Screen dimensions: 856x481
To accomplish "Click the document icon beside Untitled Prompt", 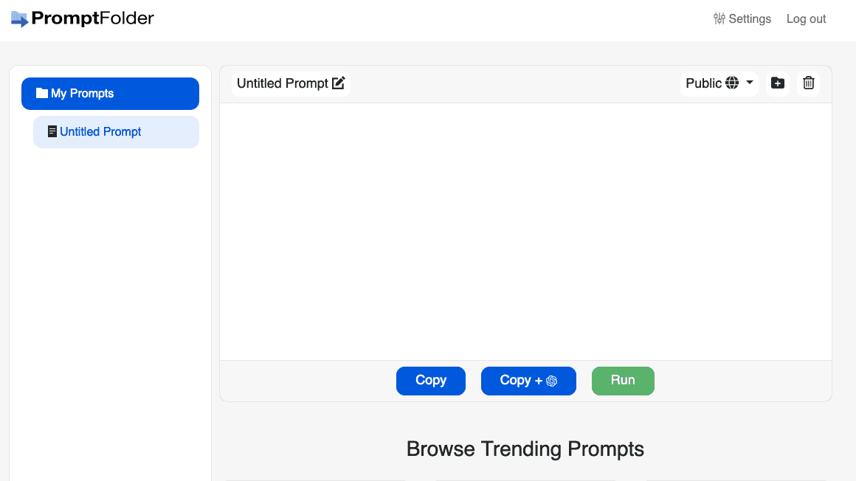I will [52, 131].
